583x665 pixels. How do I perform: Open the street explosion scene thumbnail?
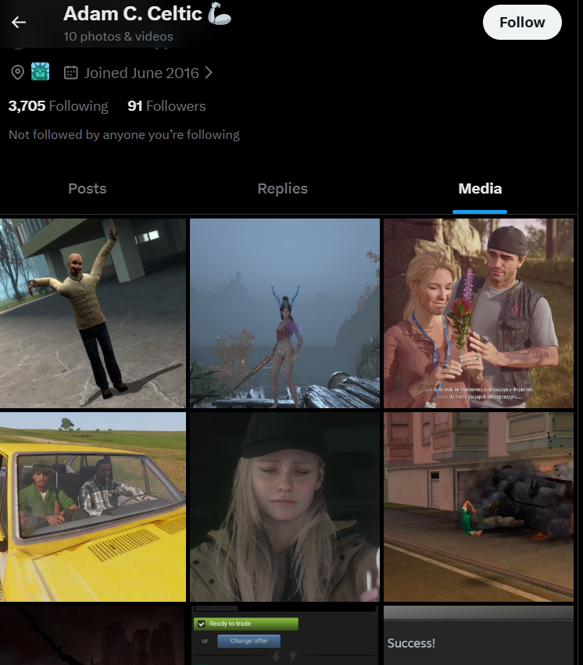(478, 507)
